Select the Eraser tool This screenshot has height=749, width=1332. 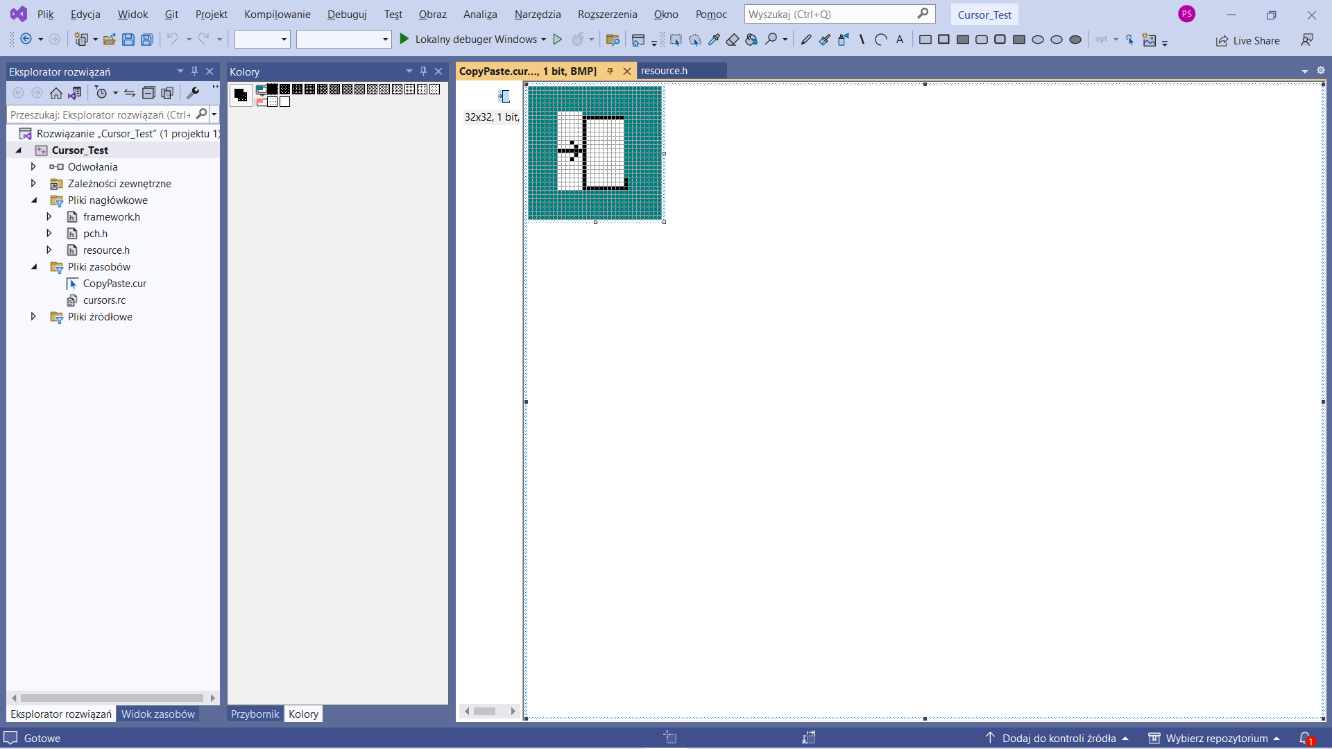click(x=733, y=40)
